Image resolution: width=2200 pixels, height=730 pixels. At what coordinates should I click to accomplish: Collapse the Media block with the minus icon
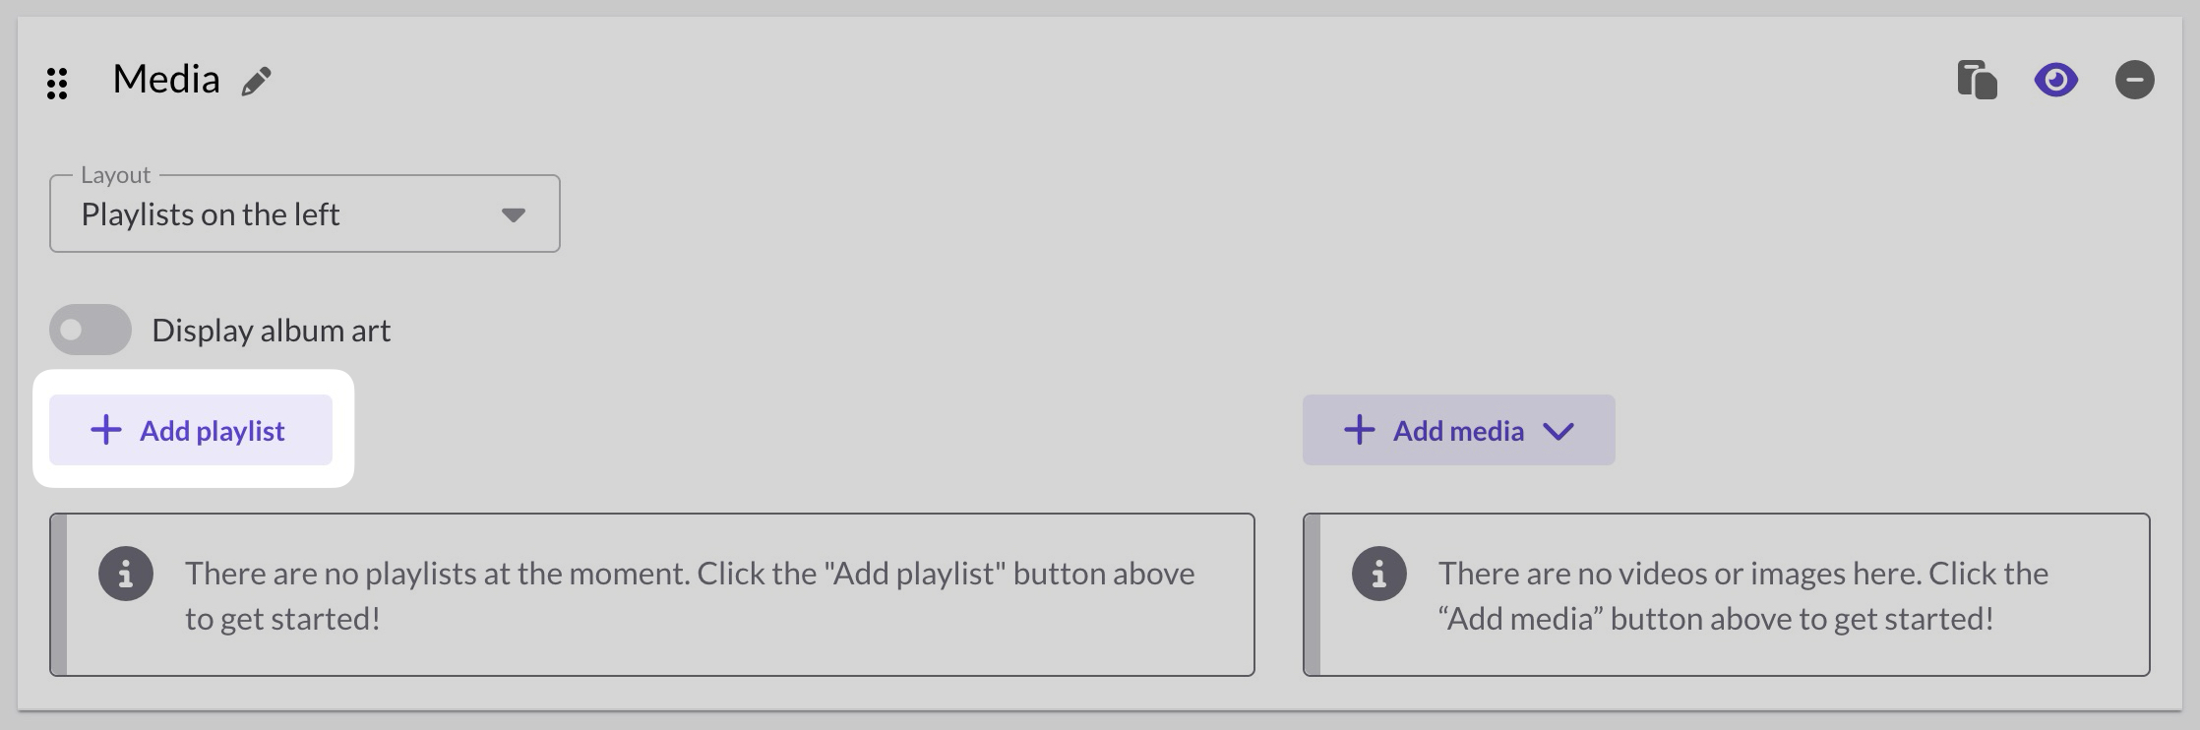(x=2134, y=80)
